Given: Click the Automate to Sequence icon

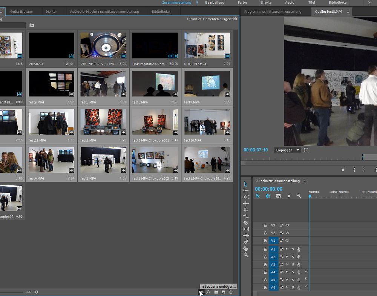Looking at the screenshot, I should 201,292.
